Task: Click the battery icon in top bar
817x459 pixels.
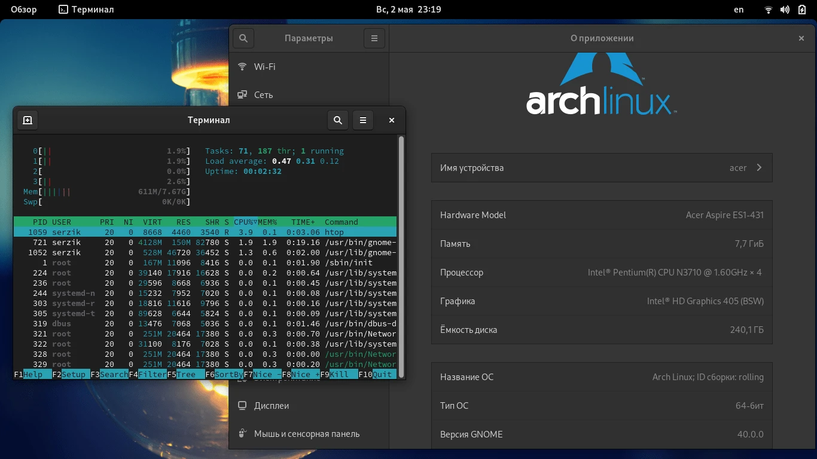Action: tap(801, 10)
